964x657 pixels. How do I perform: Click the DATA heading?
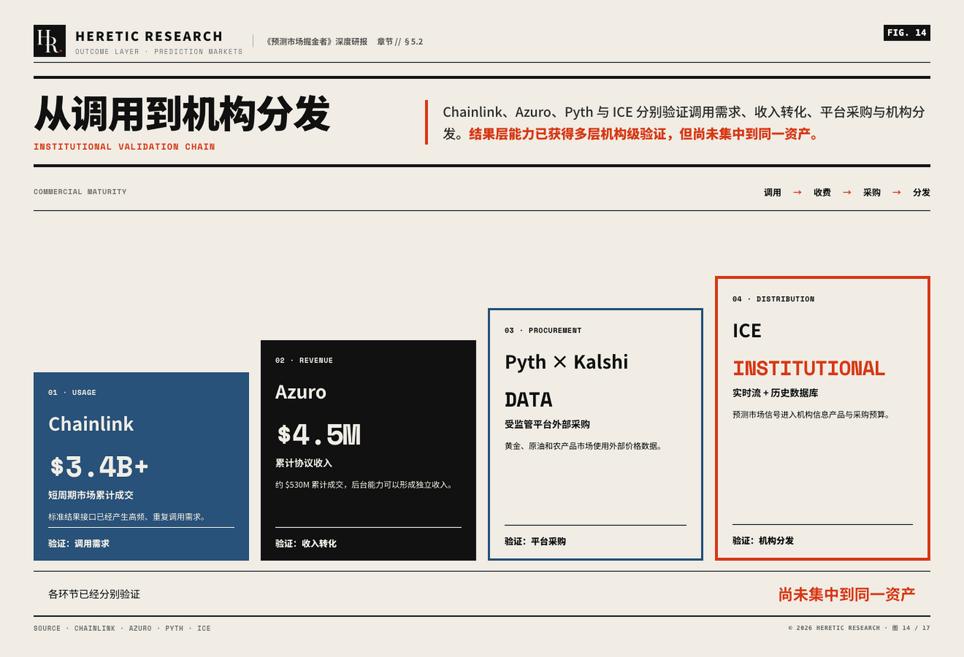coord(528,400)
